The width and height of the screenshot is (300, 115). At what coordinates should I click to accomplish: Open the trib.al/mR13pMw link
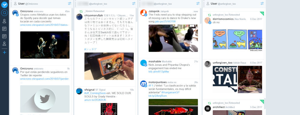point(159,72)
